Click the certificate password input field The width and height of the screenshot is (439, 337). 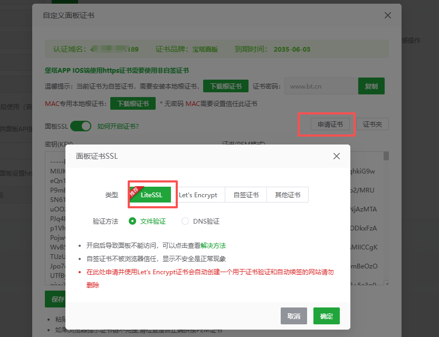[320, 85]
